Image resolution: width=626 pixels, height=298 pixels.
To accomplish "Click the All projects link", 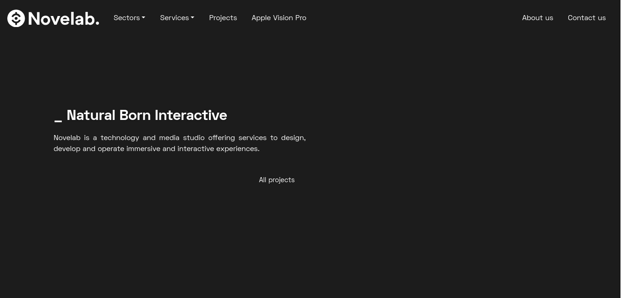I will click(277, 180).
